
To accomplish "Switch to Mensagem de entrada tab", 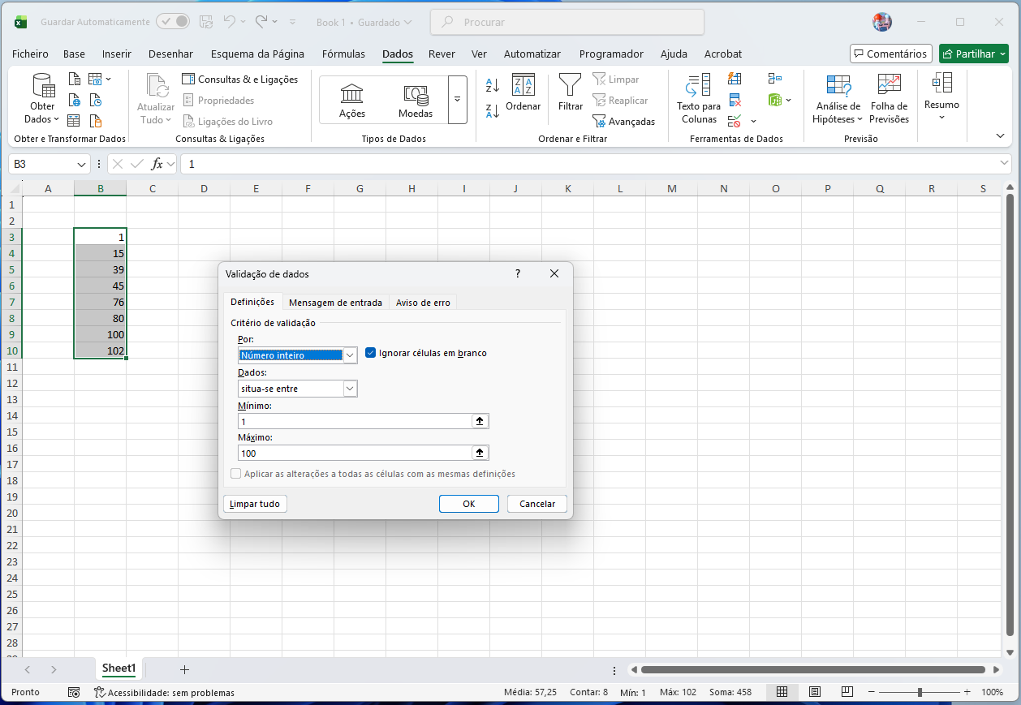I will pyautogui.click(x=335, y=303).
